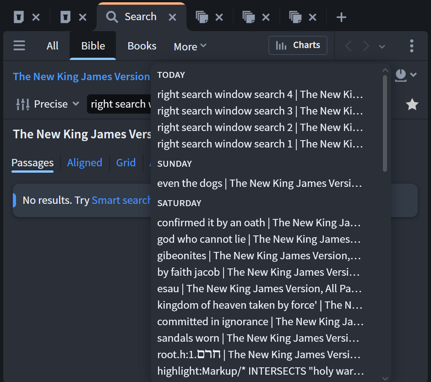Click the star favorites icon
The height and width of the screenshot is (382, 431).
pos(412,104)
